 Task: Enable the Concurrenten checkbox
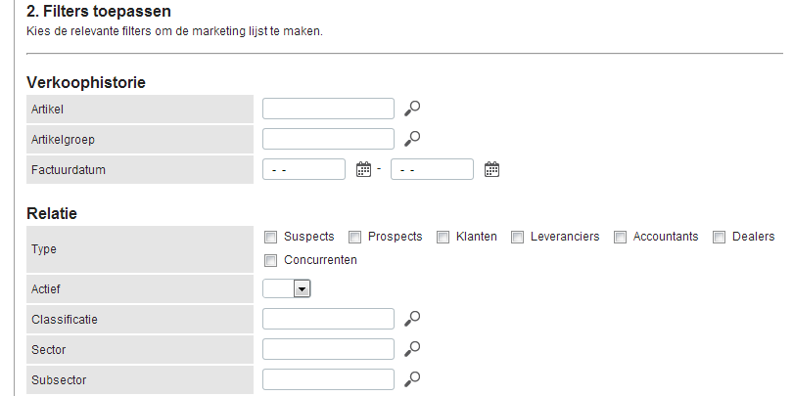271,260
